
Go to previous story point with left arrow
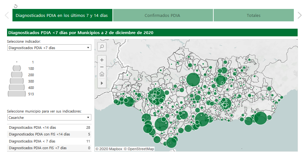coord(6,15)
